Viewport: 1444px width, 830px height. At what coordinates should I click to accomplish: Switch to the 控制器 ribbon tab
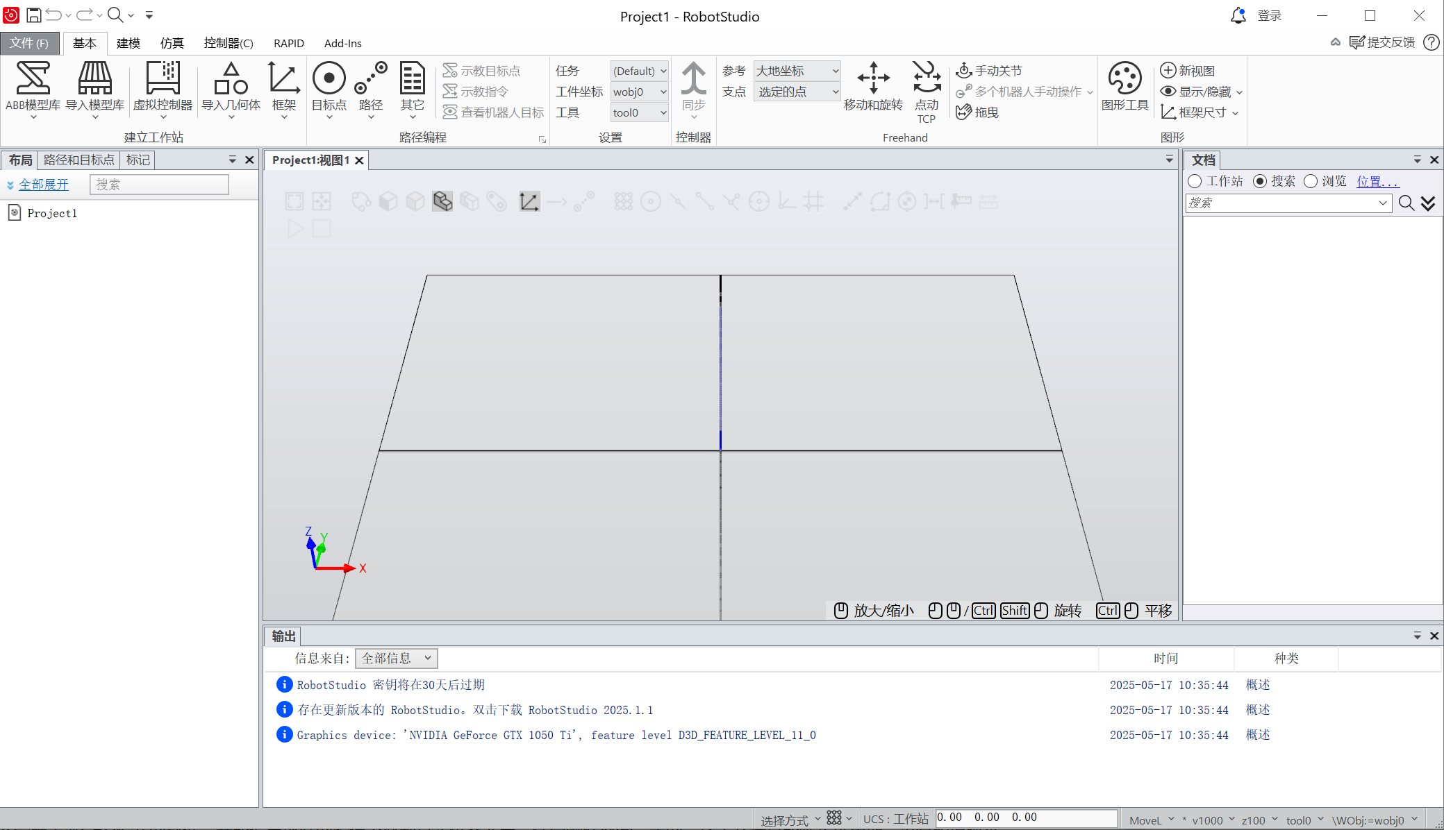[229, 43]
